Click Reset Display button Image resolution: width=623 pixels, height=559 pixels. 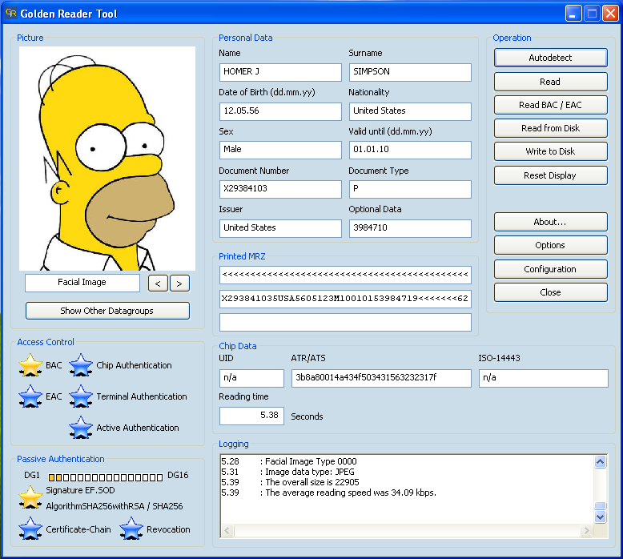click(x=551, y=175)
